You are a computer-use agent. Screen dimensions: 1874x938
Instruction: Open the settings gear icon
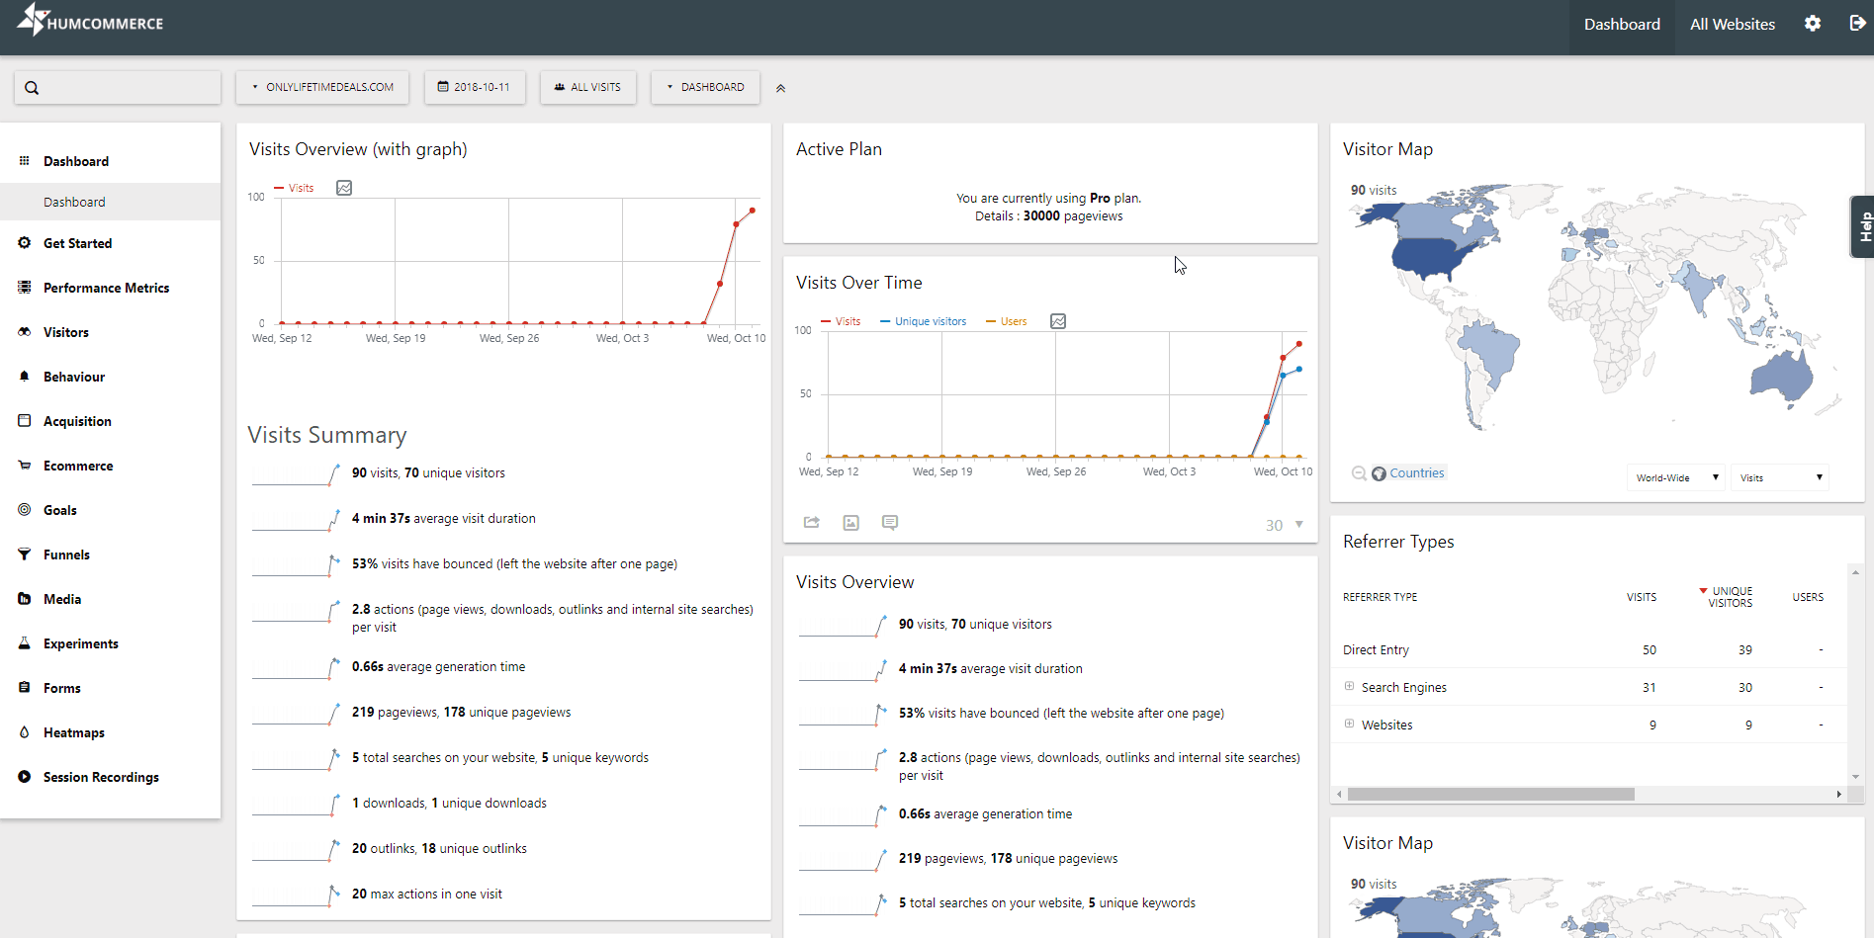(x=1812, y=24)
